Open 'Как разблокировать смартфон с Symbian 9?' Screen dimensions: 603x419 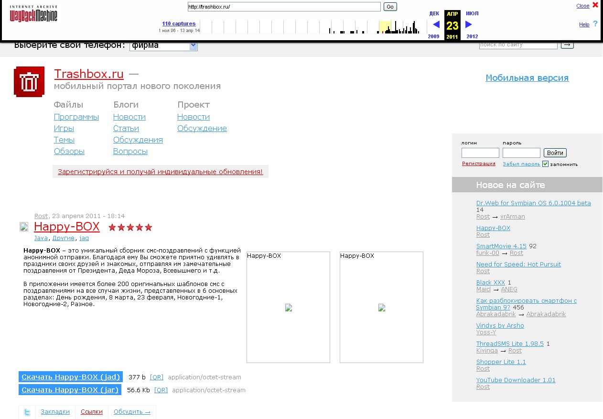pyautogui.click(x=527, y=304)
